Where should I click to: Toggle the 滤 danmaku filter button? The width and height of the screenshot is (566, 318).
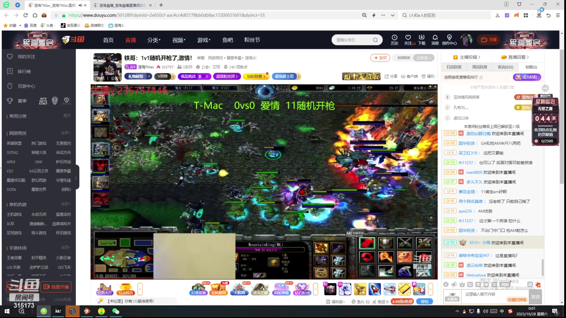(x=530, y=284)
